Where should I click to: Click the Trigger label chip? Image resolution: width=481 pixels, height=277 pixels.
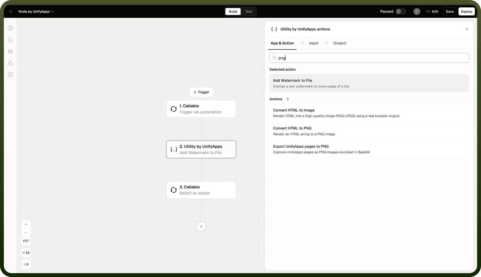pyautogui.click(x=201, y=92)
